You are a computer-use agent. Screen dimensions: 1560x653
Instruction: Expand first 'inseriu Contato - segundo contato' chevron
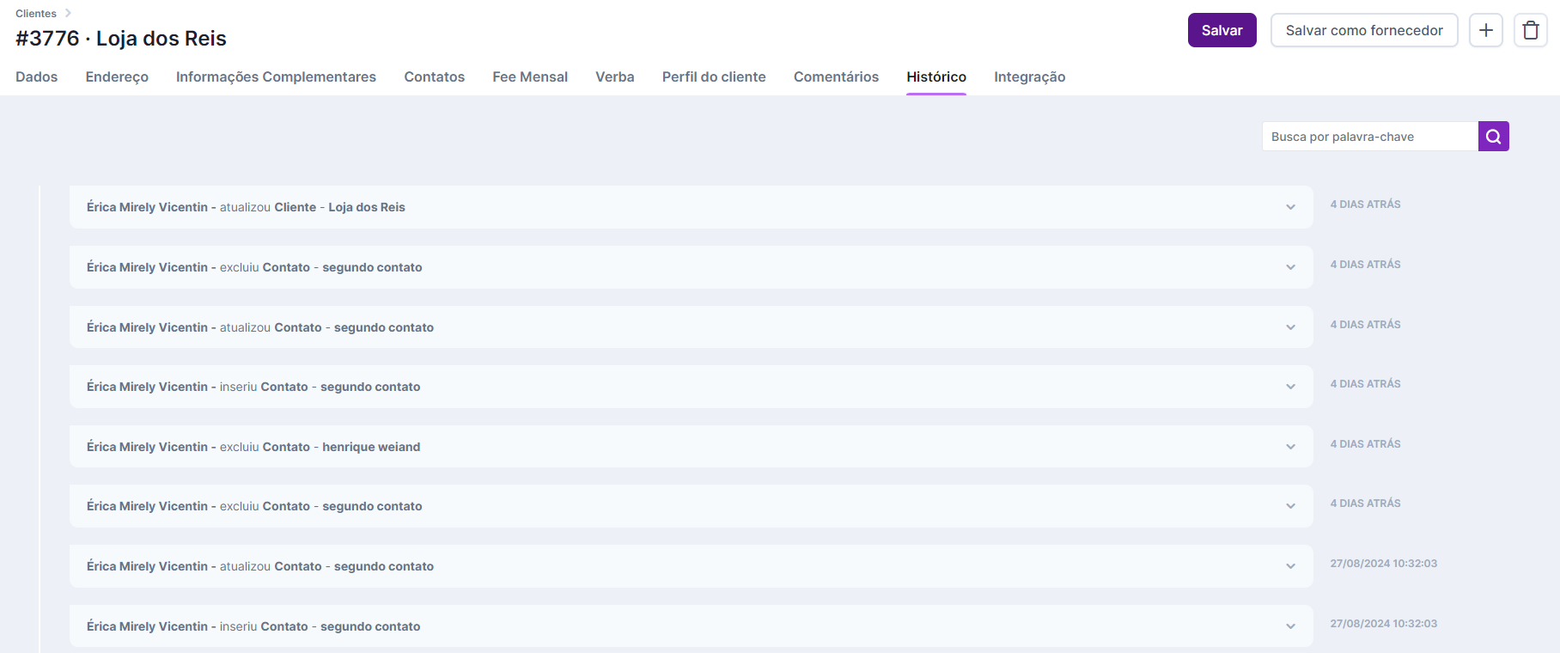(1290, 387)
